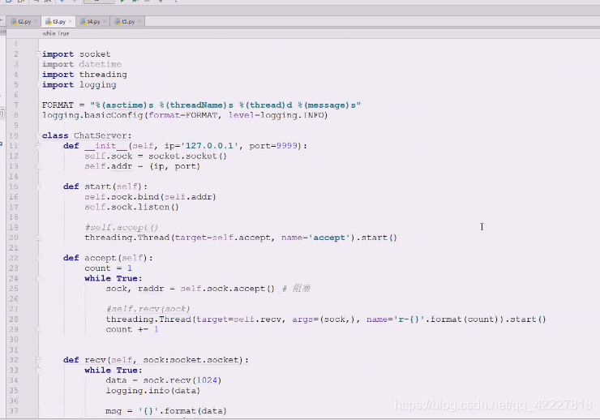Click 'args=(sock,)' on line 28
Screen dimensions: 600x420
tap(326, 319)
